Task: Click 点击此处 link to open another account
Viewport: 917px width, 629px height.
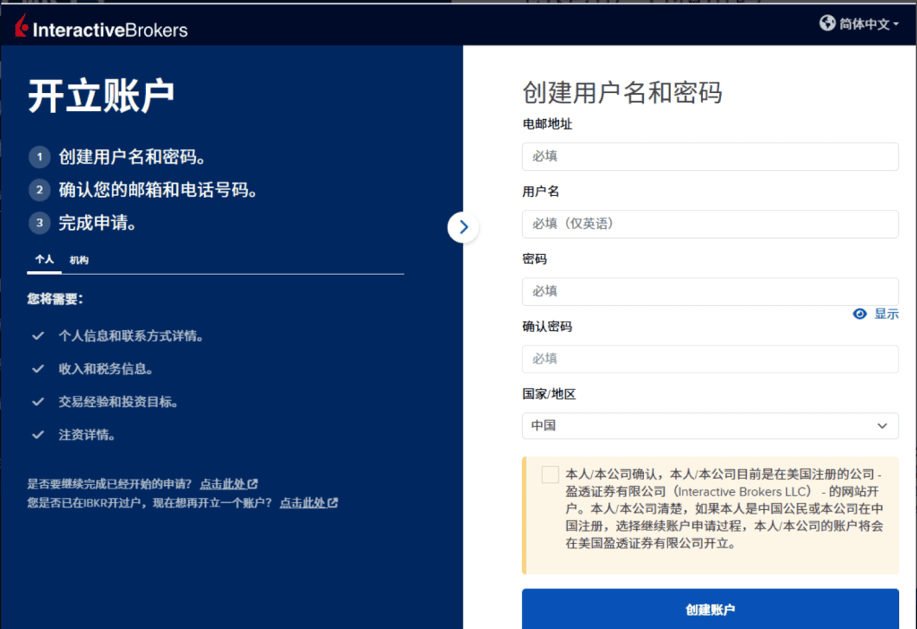Action: [x=309, y=503]
